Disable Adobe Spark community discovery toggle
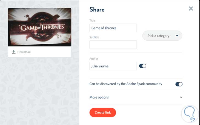The height and width of the screenshot is (125, 200). coord(179,84)
